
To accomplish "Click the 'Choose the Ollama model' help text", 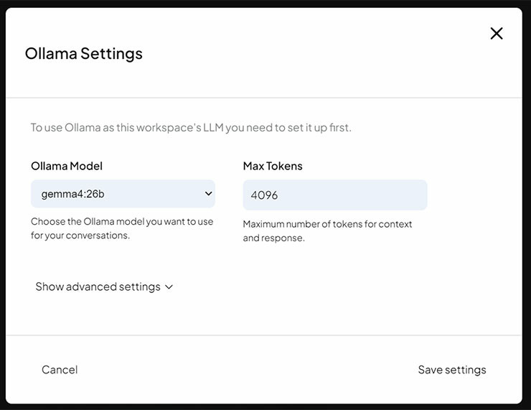I will pos(122,228).
